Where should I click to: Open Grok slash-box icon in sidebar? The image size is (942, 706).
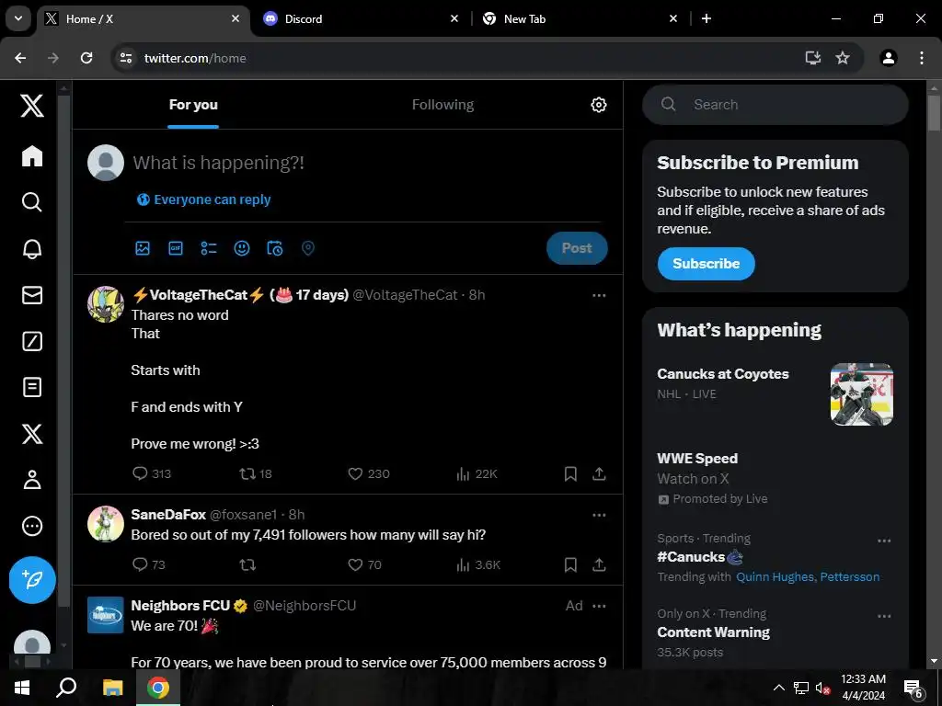coord(32,341)
